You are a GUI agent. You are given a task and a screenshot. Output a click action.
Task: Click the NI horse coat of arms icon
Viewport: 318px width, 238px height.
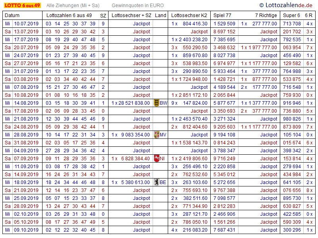point(156,159)
